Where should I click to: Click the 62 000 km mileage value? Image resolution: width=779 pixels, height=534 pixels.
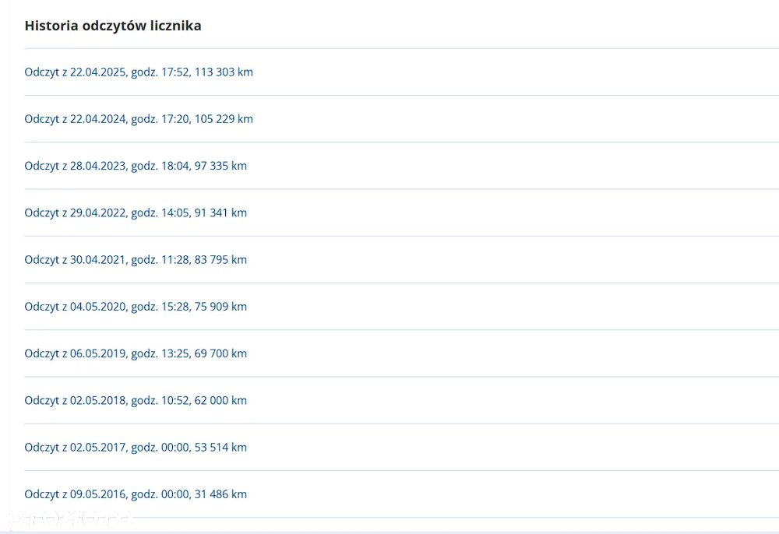[x=220, y=400]
